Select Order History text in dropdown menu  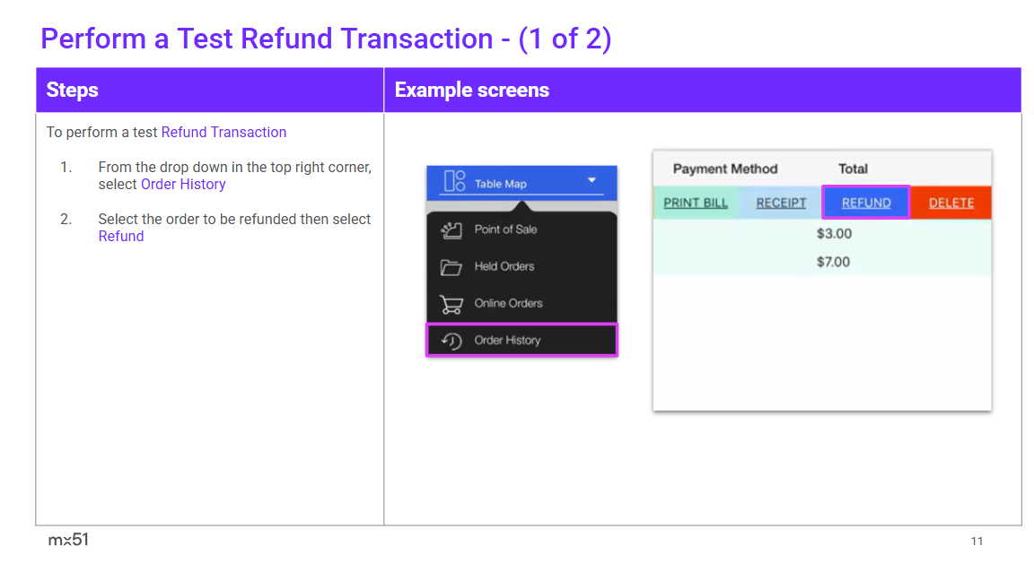tap(507, 341)
